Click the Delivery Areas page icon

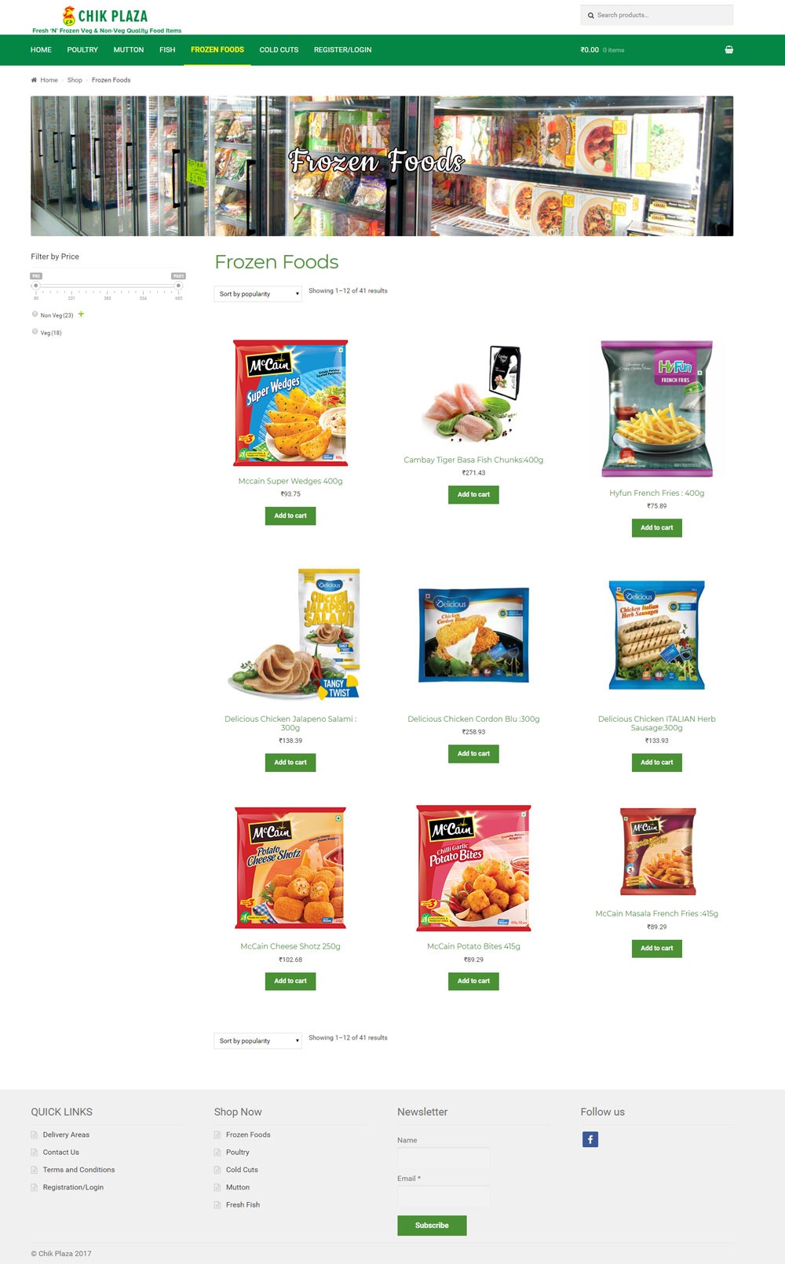click(35, 1135)
